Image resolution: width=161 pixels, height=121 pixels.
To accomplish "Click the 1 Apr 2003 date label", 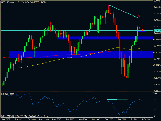I will click(18, 119).
